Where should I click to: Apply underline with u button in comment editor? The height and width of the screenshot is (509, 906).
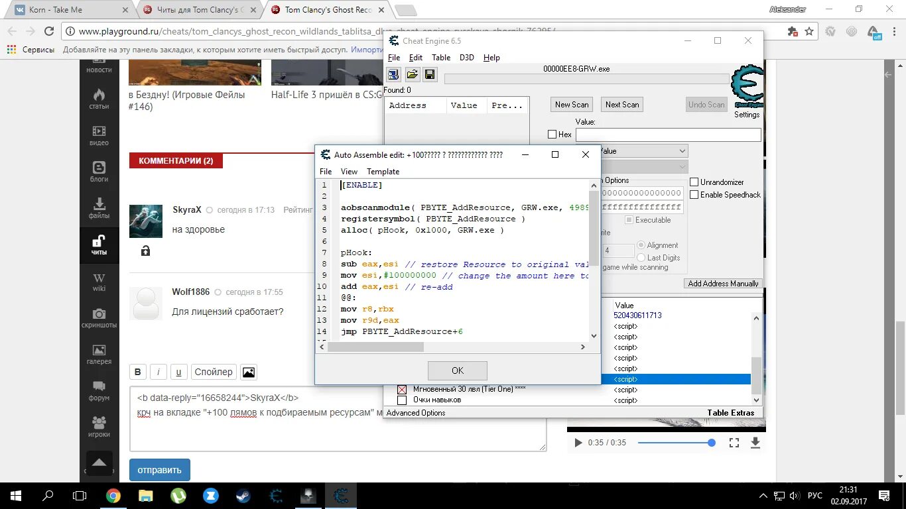point(179,372)
